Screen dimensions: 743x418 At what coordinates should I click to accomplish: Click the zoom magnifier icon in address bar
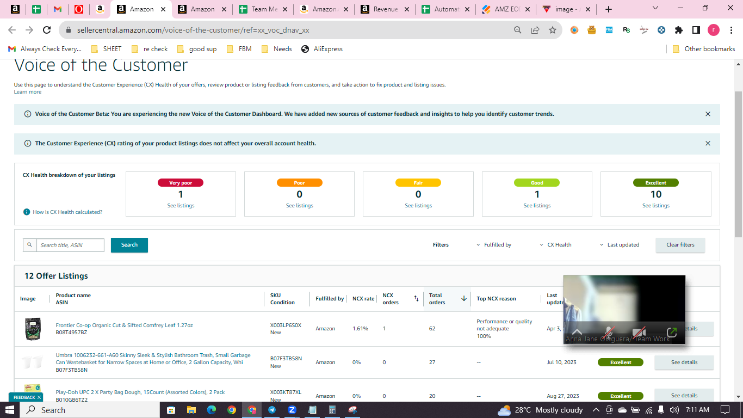coord(518,30)
